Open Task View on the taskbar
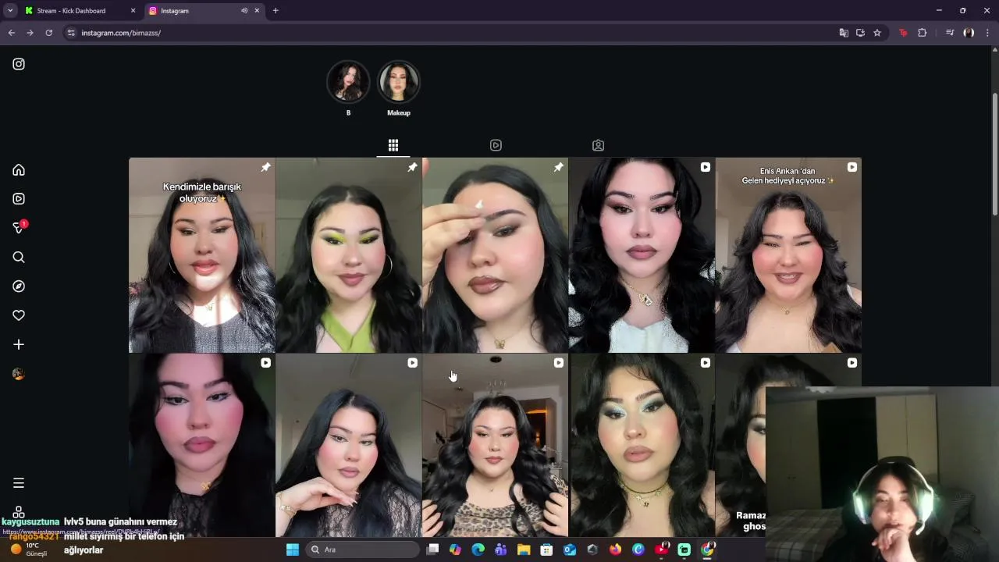Screen dimensions: 999x562 pyautogui.click(x=433, y=550)
